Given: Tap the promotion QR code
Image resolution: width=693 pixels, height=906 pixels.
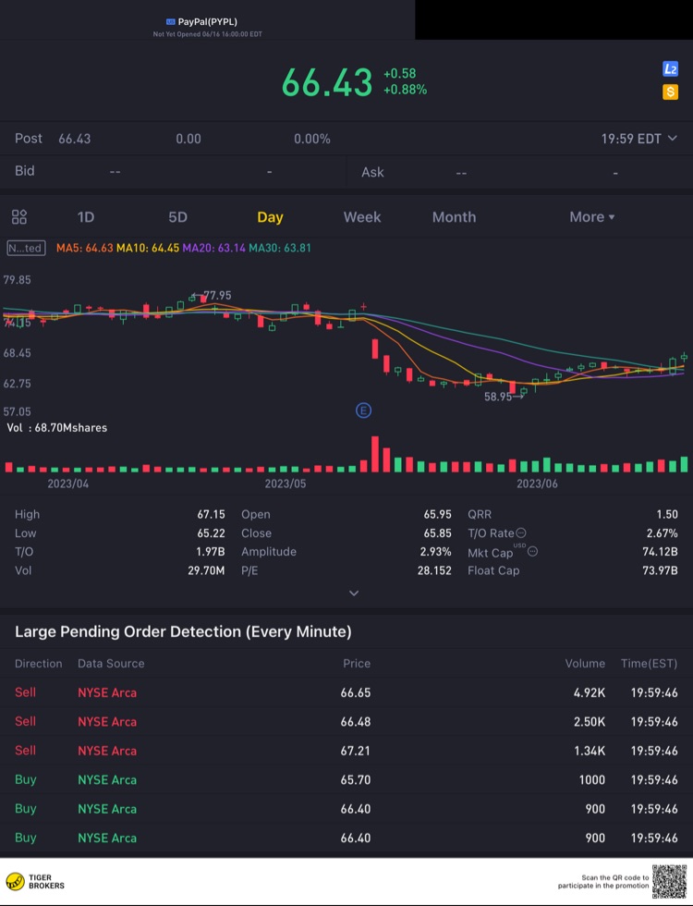Looking at the screenshot, I should tap(669, 882).
